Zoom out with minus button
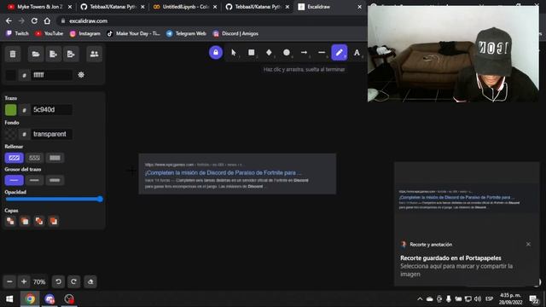This screenshot has height=307, width=546. [9, 281]
